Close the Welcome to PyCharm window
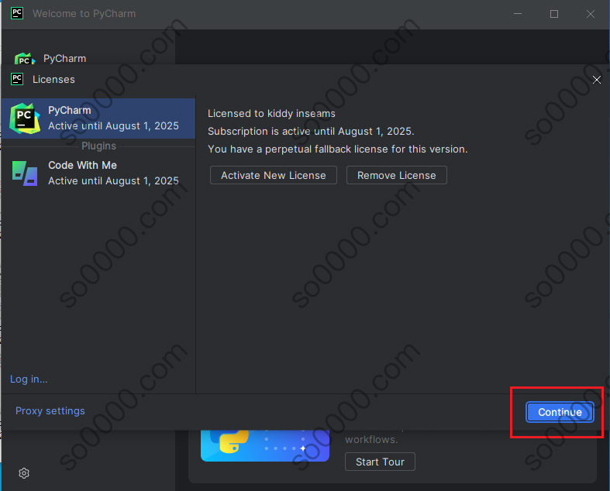Viewport: 610px width, 491px height. click(x=590, y=14)
